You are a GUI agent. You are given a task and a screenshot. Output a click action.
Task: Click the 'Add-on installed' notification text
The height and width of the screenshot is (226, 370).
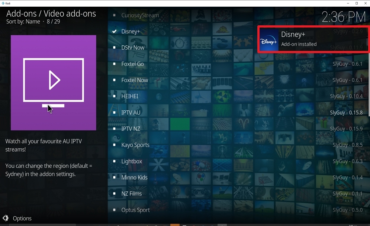pos(299,44)
